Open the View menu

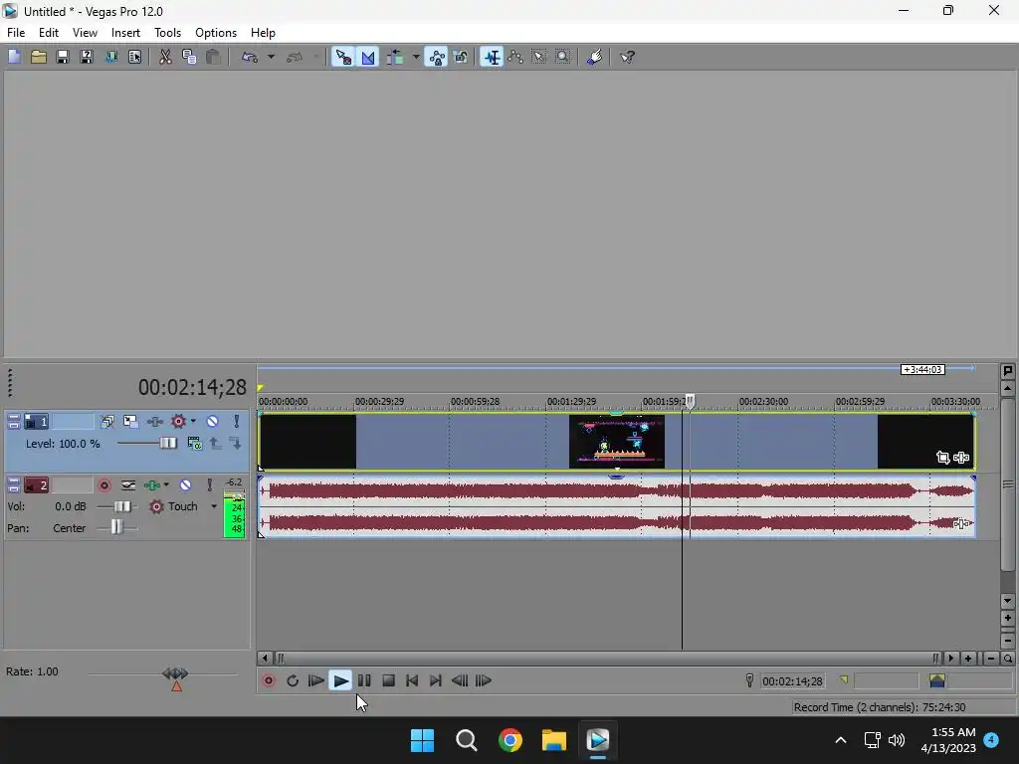pos(85,33)
